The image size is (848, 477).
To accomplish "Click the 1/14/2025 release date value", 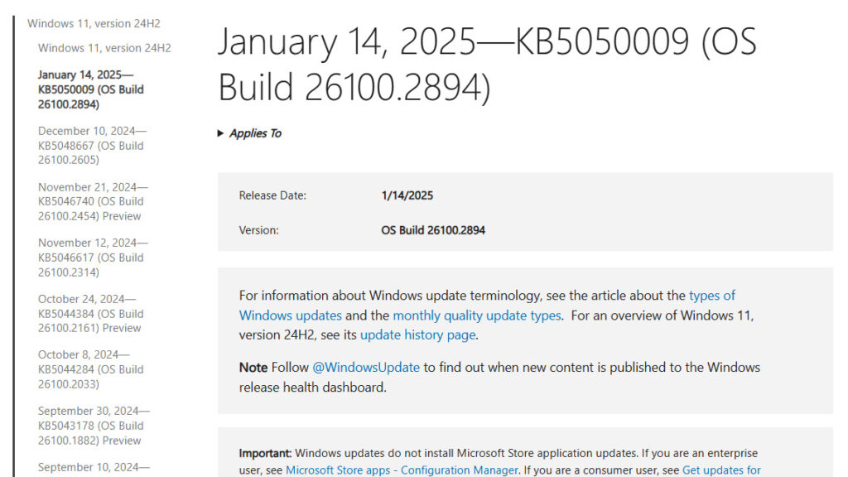I will tap(407, 196).
